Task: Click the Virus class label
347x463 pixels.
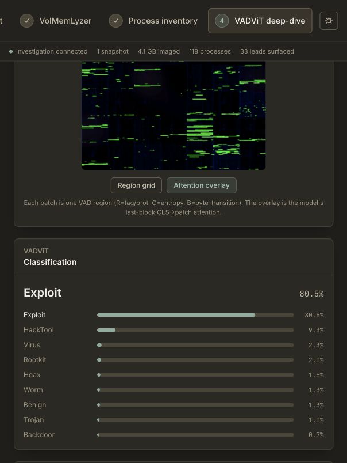Action: 32,345
